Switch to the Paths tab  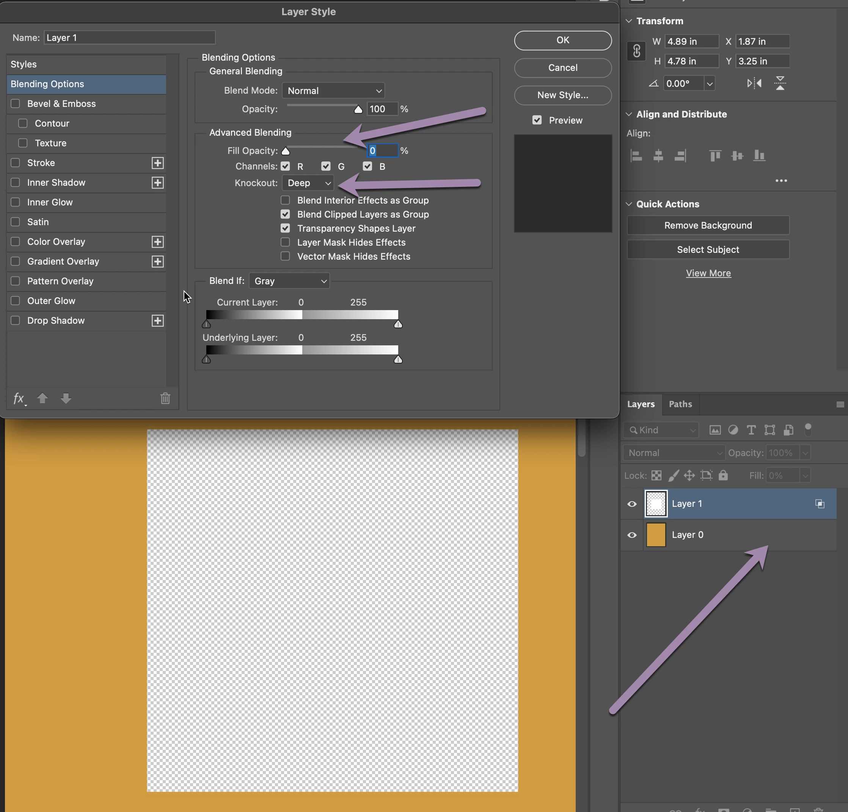[680, 404]
